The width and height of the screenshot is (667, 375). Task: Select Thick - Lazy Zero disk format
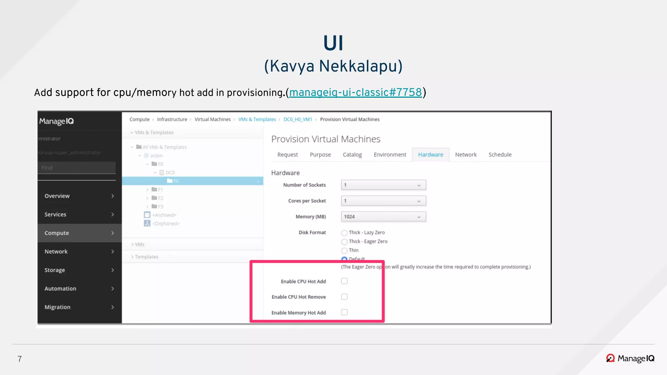(x=344, y=233)
